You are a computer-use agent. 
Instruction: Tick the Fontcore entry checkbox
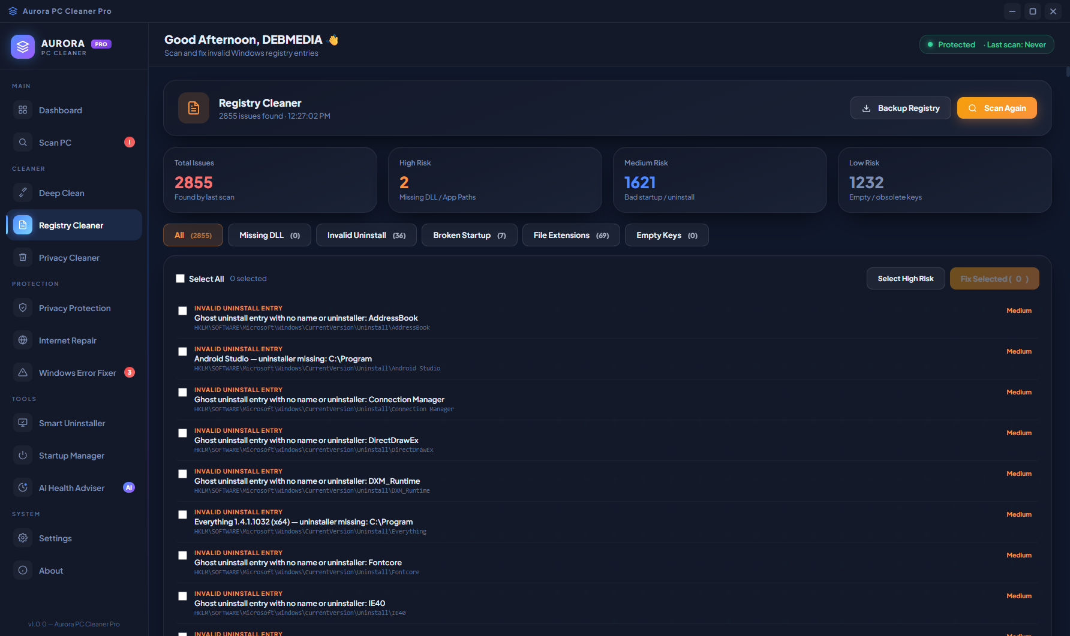coord(182,555)
